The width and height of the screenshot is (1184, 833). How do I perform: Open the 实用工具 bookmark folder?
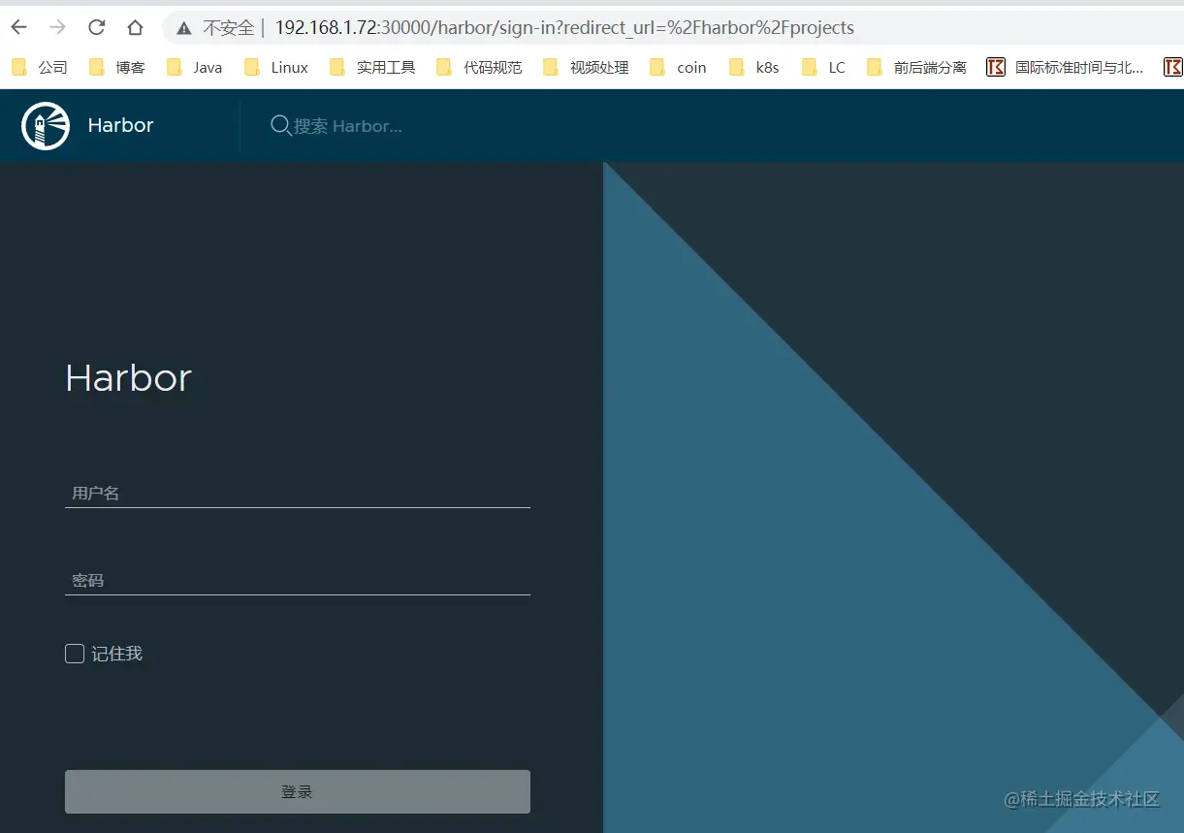pos(372,67)
